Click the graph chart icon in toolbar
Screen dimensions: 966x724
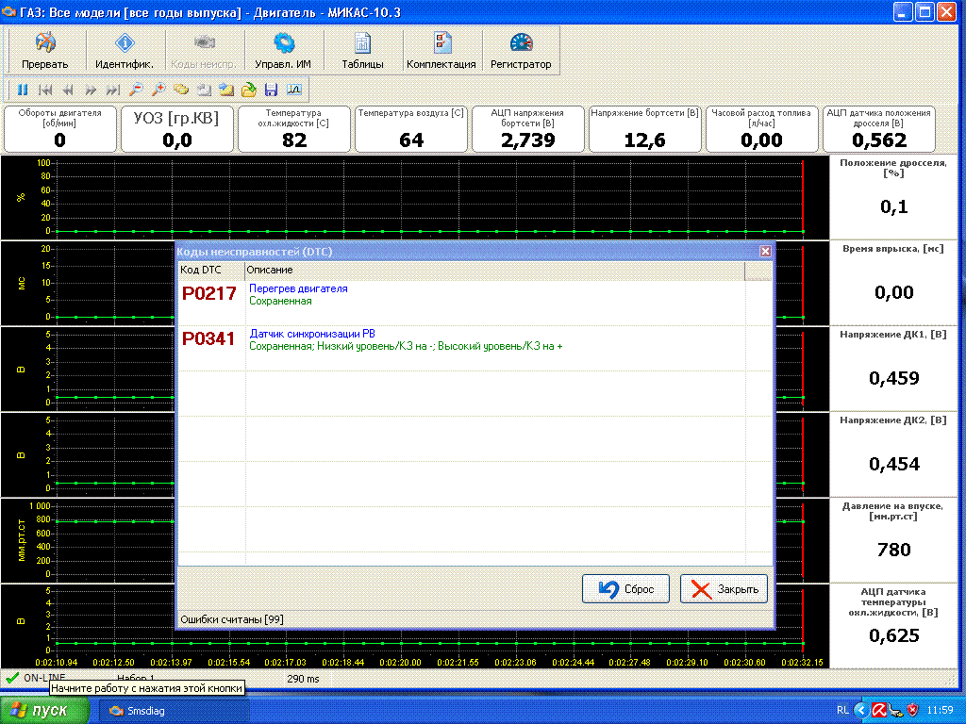pos(293,90)
